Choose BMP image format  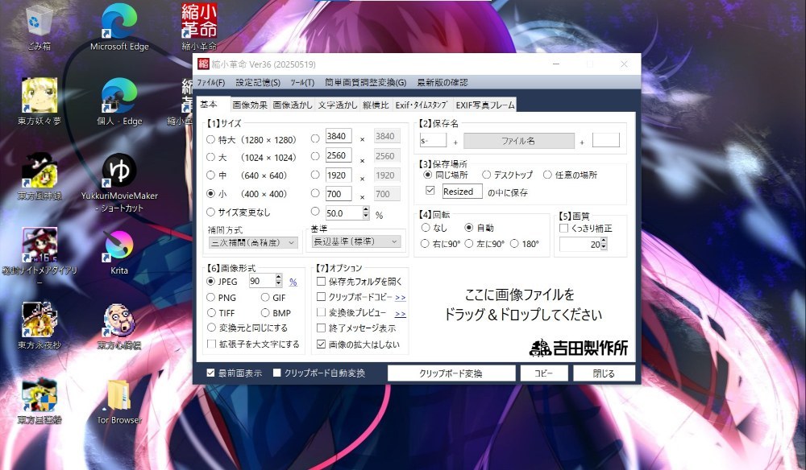point(265,312)
